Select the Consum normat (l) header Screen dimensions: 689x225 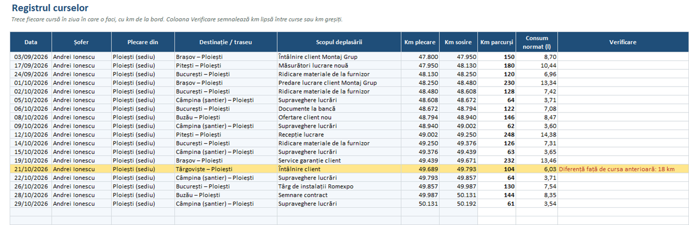coord(536,42)
